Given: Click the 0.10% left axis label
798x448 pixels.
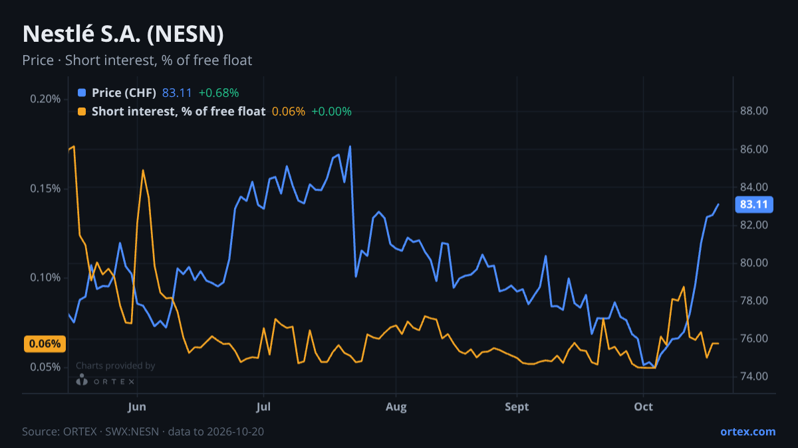Looking at the screenshot, I should coord(45,277).
